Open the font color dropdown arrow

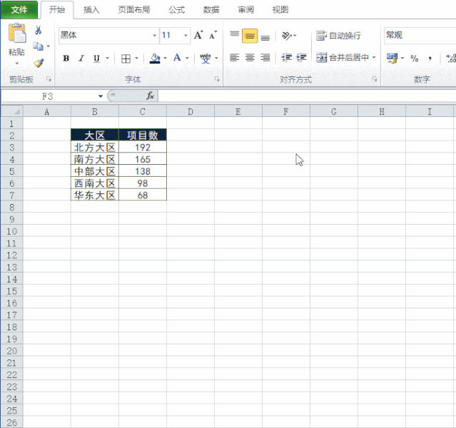(187, 58)
